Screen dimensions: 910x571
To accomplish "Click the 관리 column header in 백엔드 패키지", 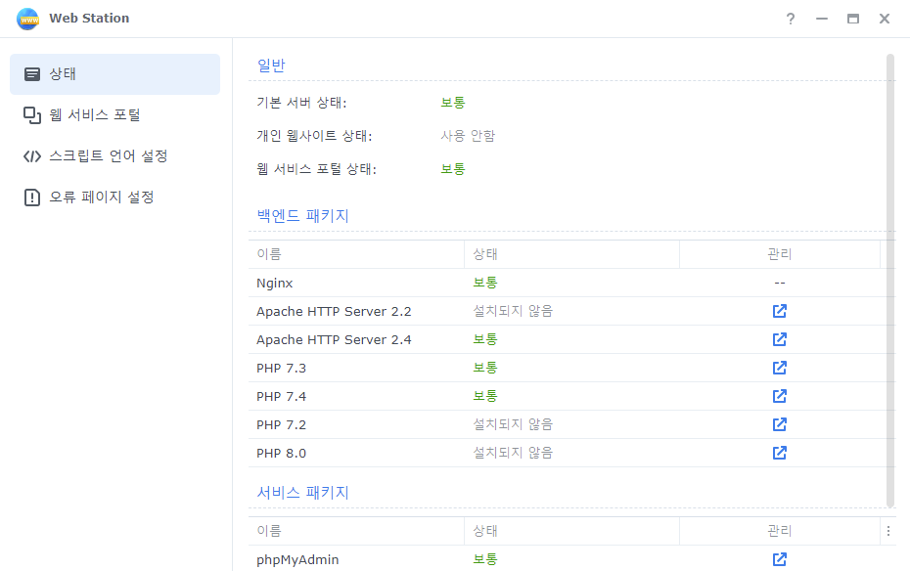I will [780, 254].
